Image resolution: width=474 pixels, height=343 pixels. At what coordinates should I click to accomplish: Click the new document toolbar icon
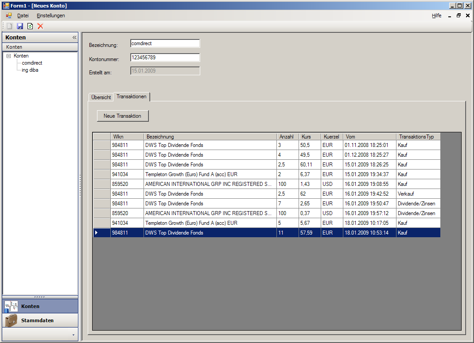(x=10, y=26)
